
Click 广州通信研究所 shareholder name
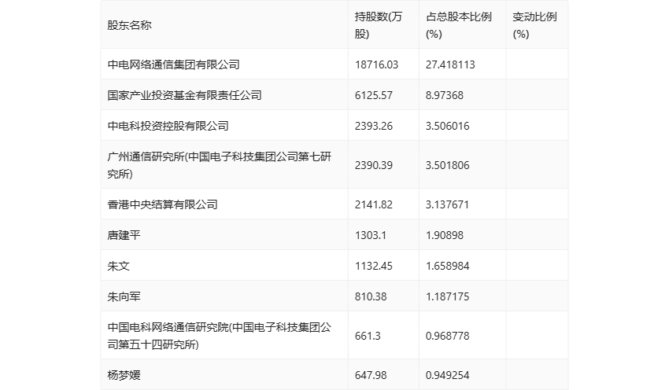click(220, 165)
